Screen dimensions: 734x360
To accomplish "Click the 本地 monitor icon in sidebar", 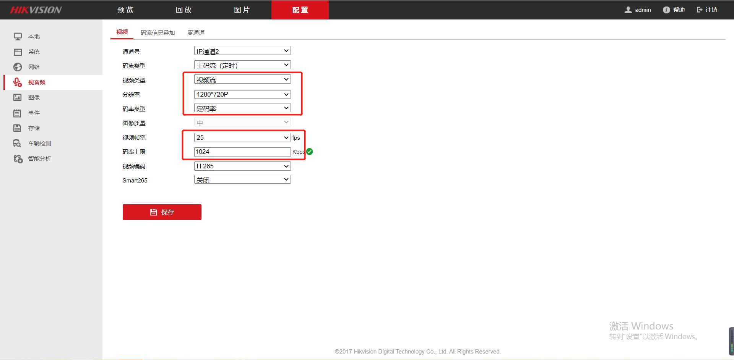I will pyautogui.click(x=18, y=37).
